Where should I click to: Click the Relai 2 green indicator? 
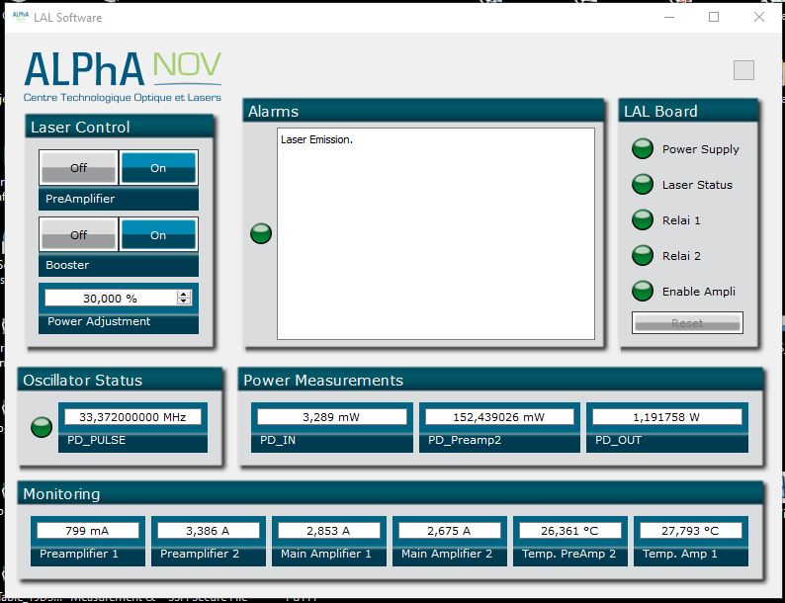(x=643, y=256)
